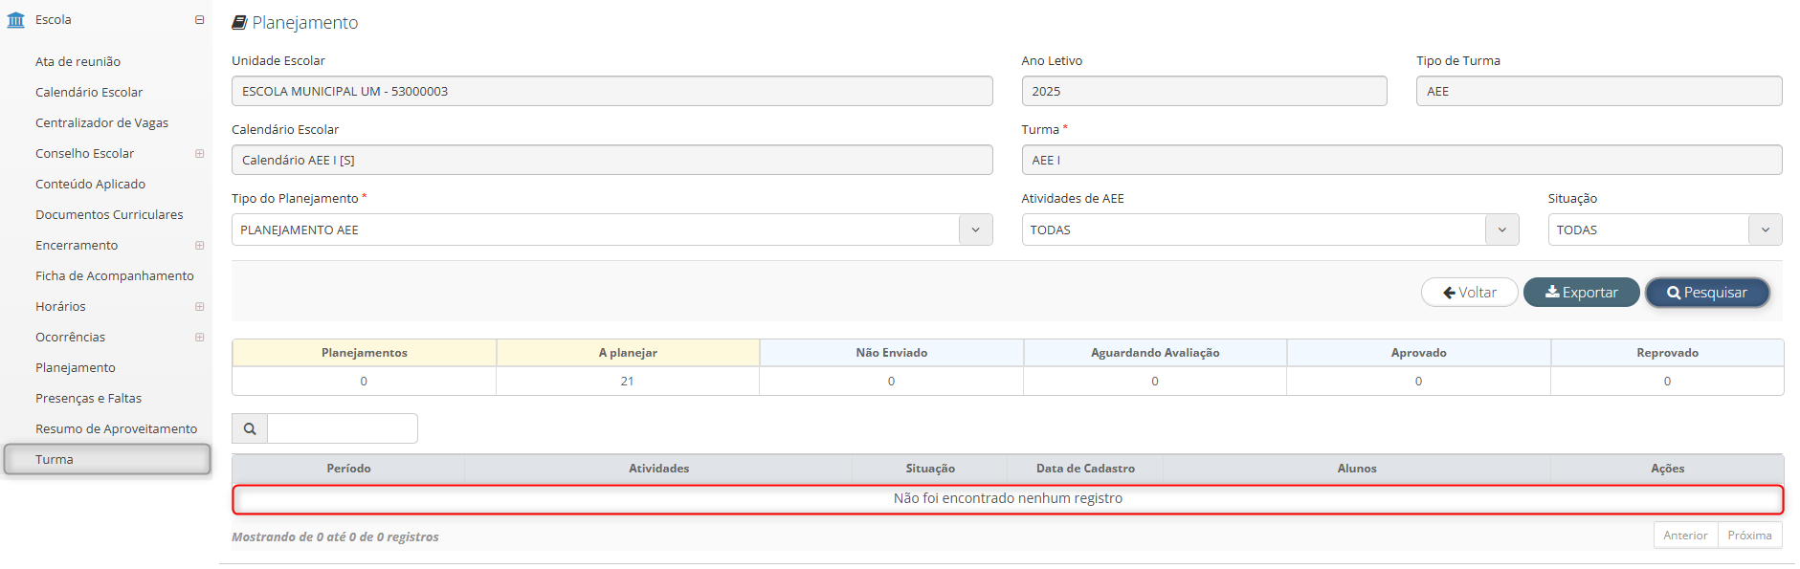Screen dimensions: 1800x569
Task: Click the Voltar button
Action: coord(1469,293)
